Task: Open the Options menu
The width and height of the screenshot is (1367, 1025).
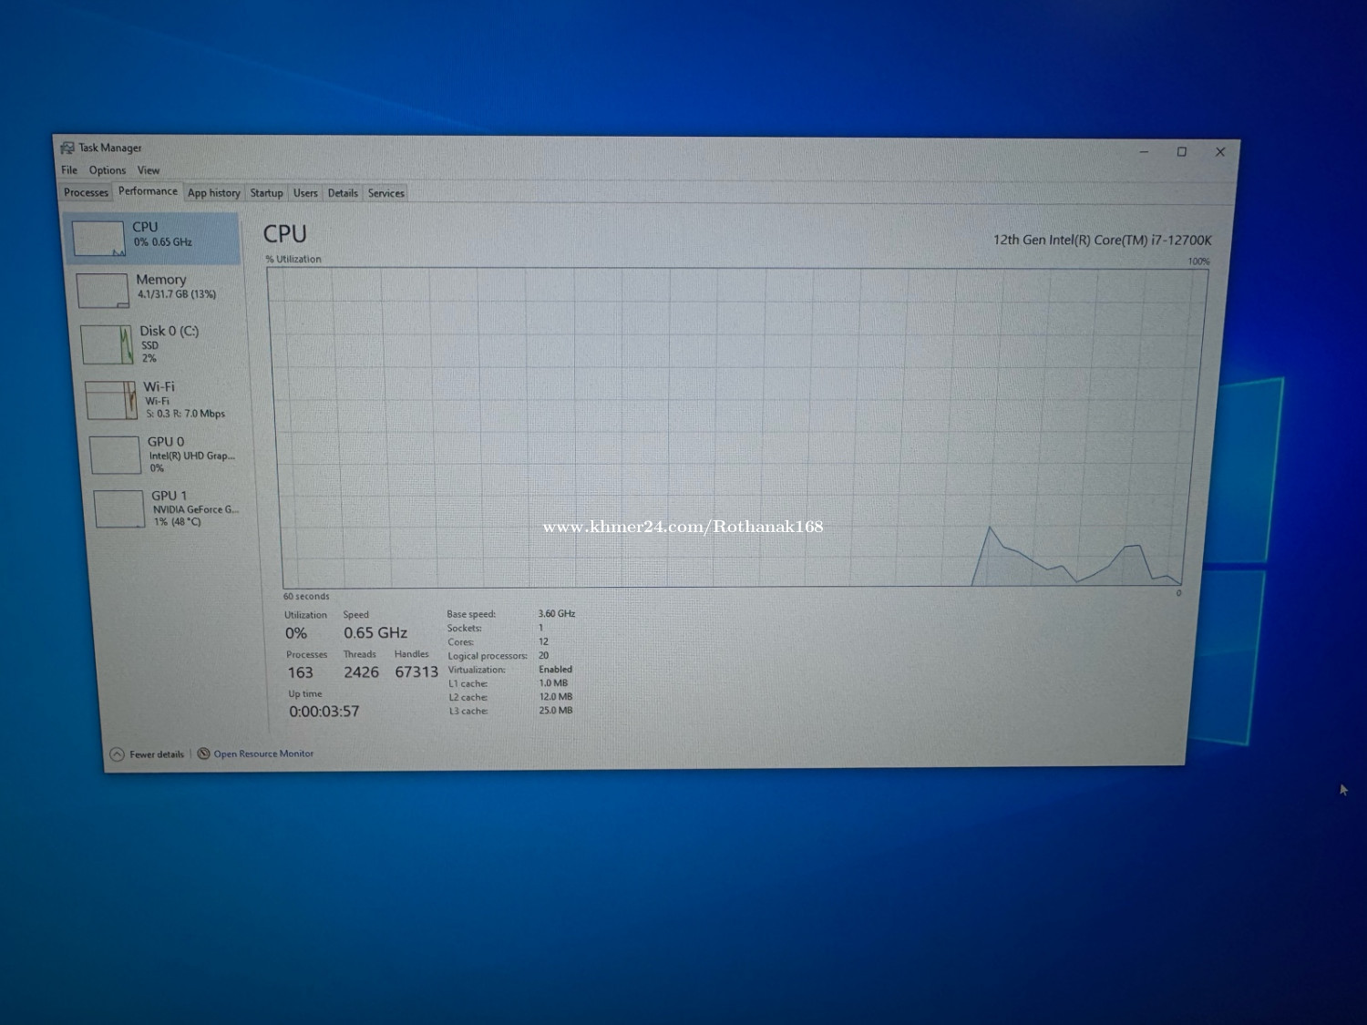Action: [x=108, y=170]
